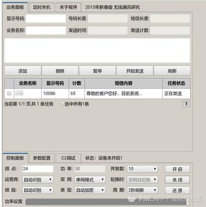Click the large message content text area
206x207 pixels.
click(97, 50)
